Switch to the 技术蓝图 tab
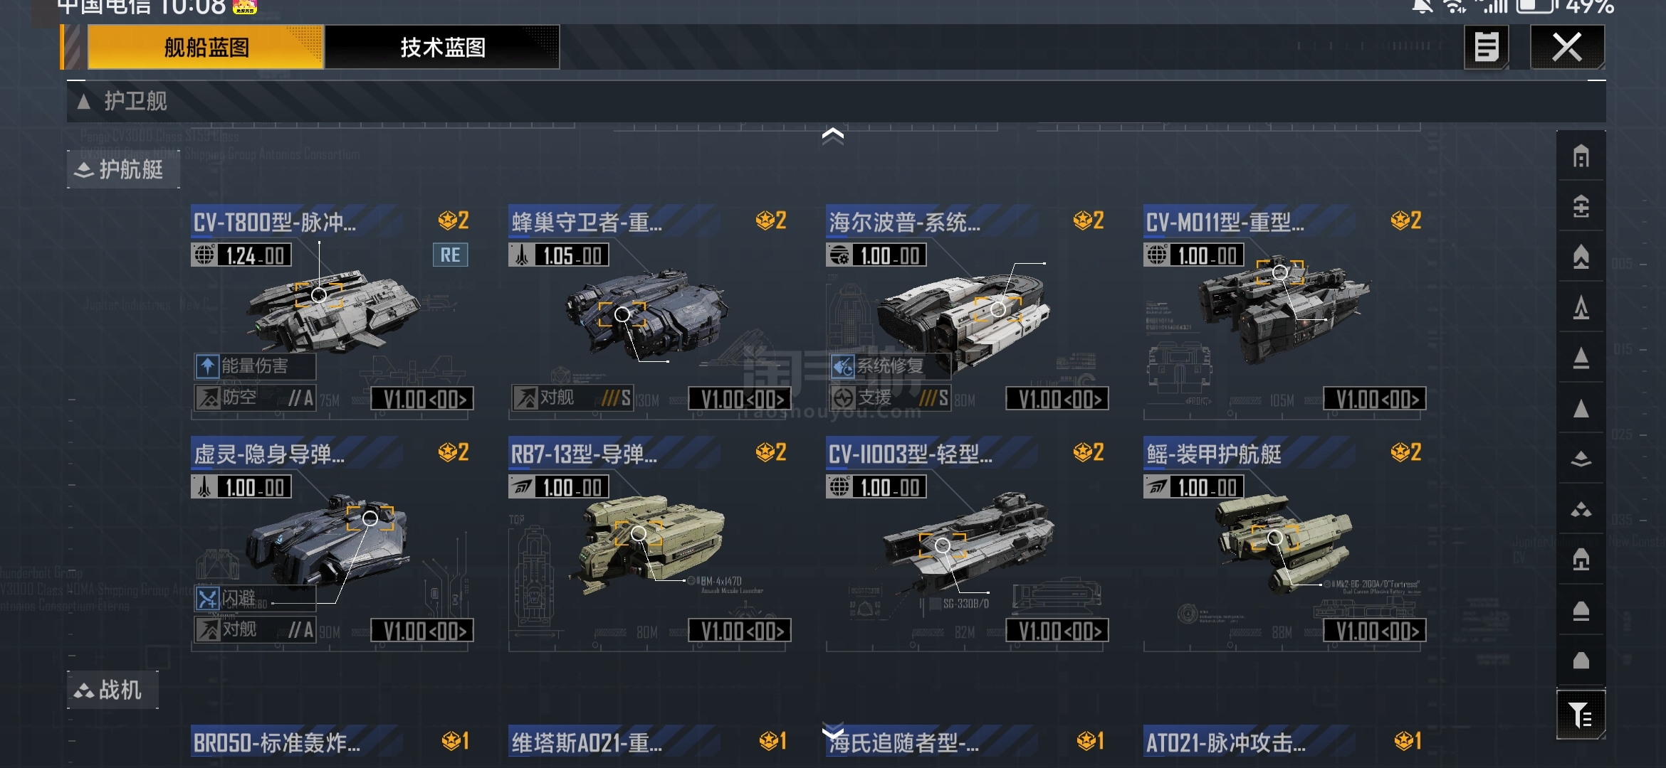Screen dimensions: 1666x768 point(442,48)
